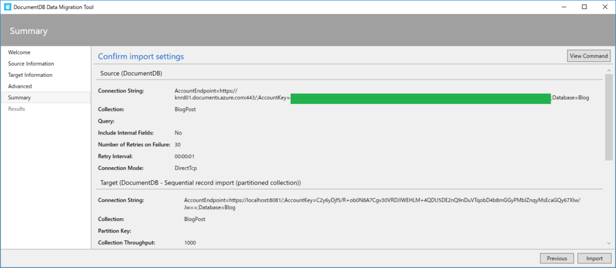
Task: Click the target localhost:8081 connection string
Action: tap(382, 204)
